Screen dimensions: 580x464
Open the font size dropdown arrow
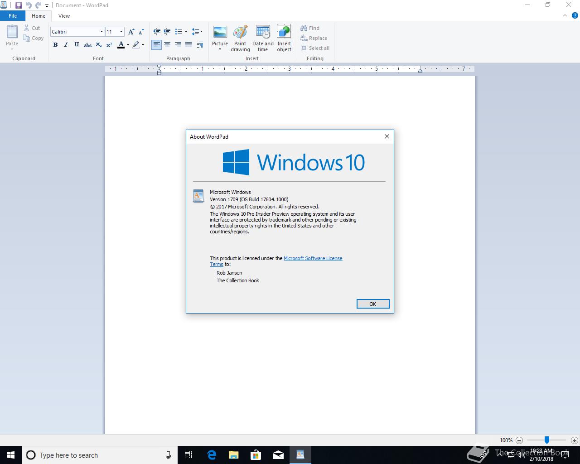coord(121,32)
